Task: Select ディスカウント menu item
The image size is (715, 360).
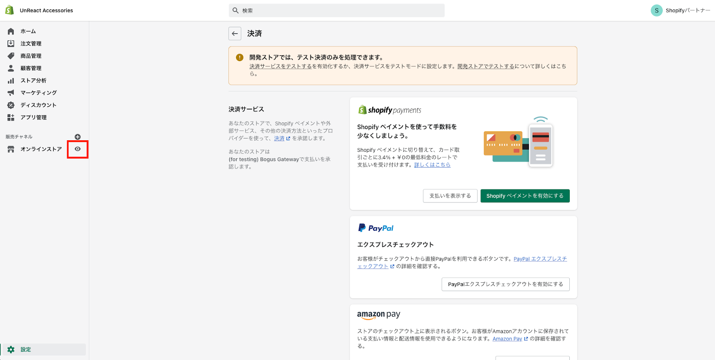Action: click(38, 105)
